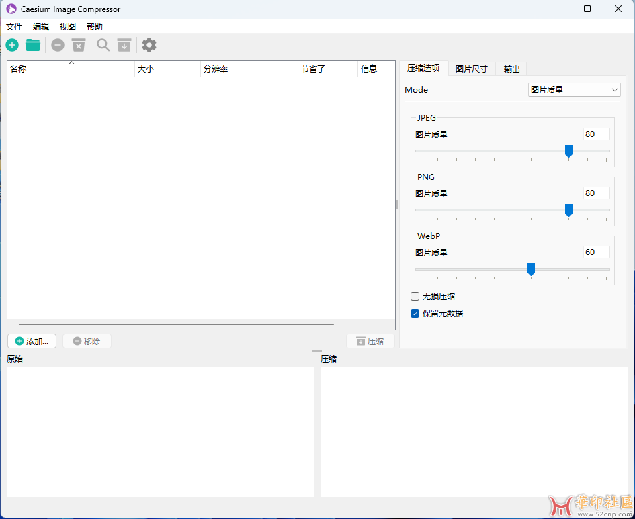The height and width of the screenshot is (519, 635).
Task: Click the magnifier preview toolbar icon
Action: pyautogui.click(x=103, y=45)
